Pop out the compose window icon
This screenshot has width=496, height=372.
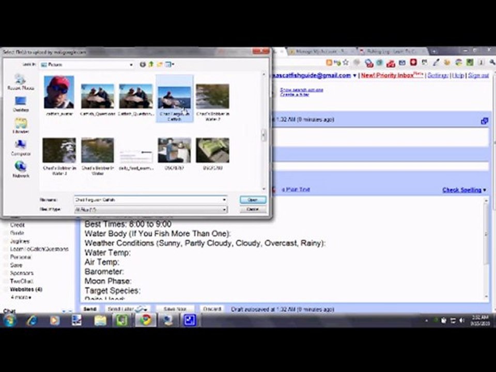484,121
